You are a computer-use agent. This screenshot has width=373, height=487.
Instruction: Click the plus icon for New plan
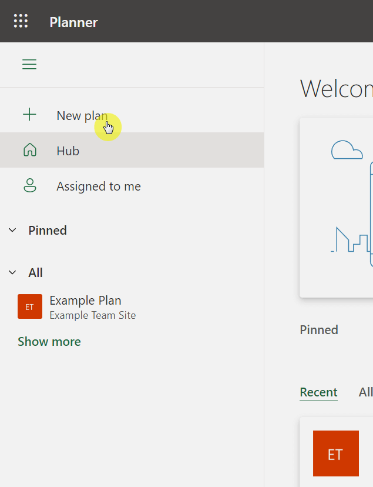[29, 115]
